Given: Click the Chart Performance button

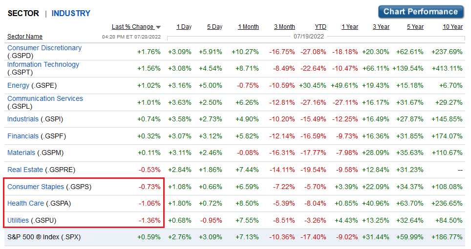Looking at the screenshot, I should (x=421, y=12).
